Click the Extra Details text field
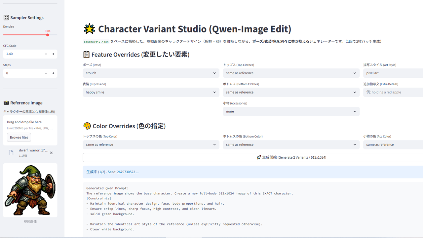 pos(393,92)
